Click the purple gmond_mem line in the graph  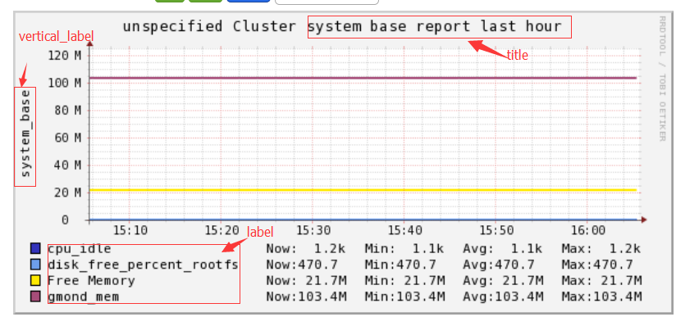(363, 78)
